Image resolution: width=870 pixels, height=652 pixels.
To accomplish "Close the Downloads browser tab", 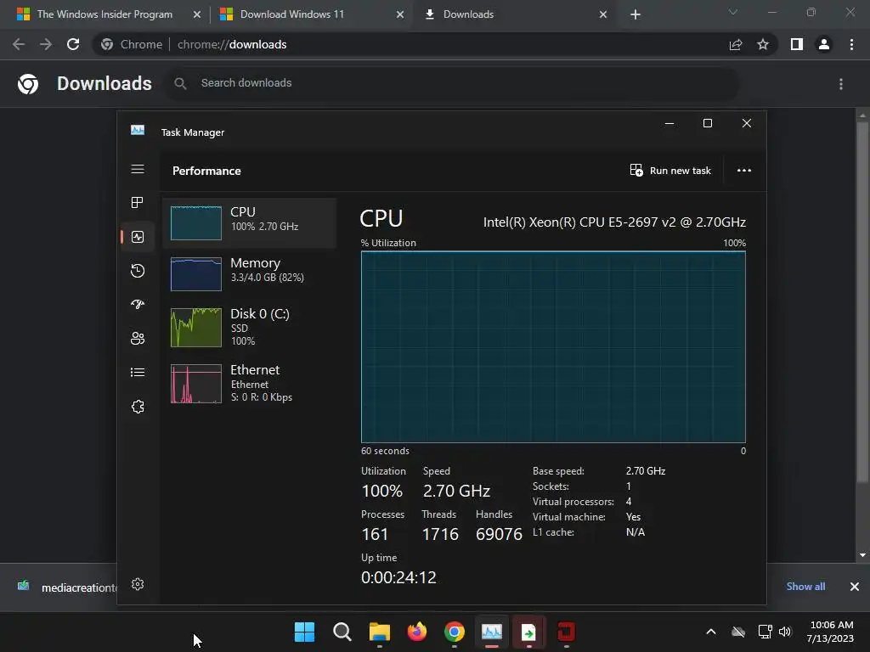I will (603, 14).
